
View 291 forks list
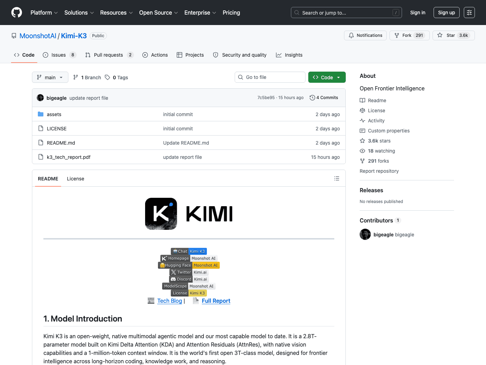coord(374,161)
